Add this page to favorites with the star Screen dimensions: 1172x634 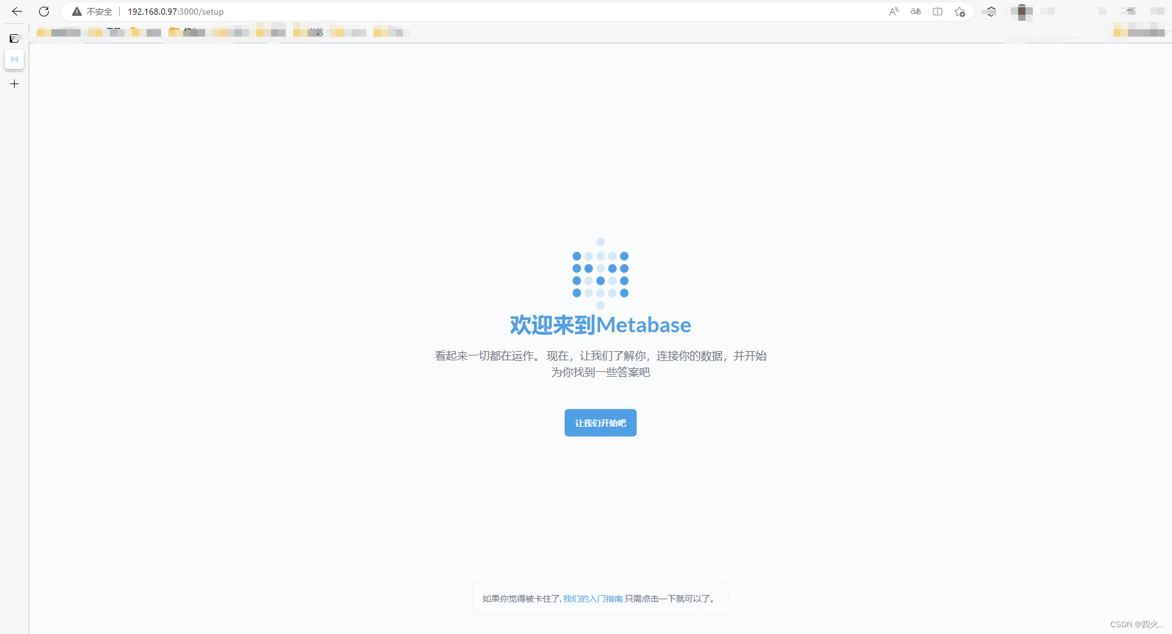click(959, 11)
